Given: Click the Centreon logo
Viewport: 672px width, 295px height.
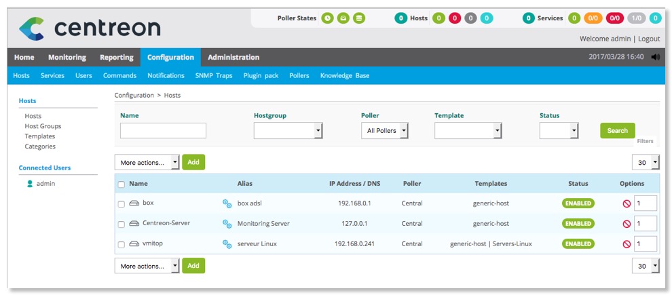Looking at the screenshot, I should tap(90, 28).
